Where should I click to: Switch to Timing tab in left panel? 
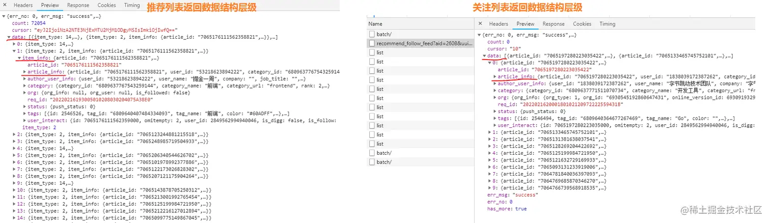coord(132,5)
